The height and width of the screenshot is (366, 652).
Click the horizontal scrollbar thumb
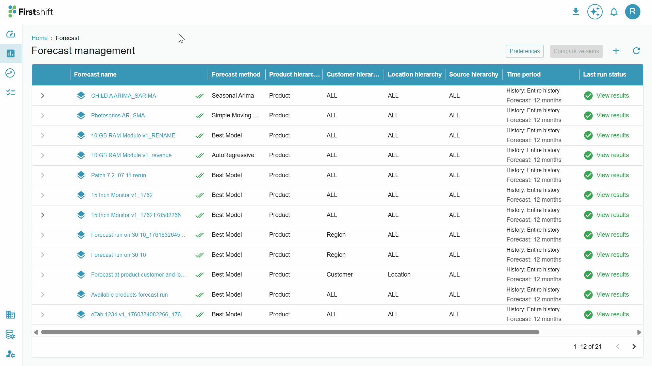pos(290,332)
